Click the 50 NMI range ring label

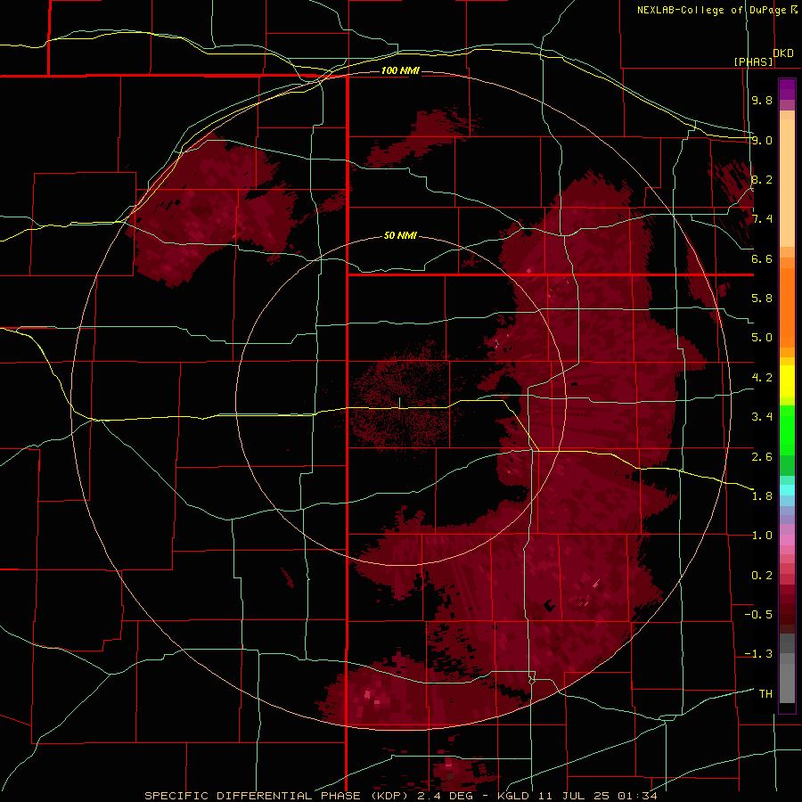pyautogui.click(x=400, y=235)
